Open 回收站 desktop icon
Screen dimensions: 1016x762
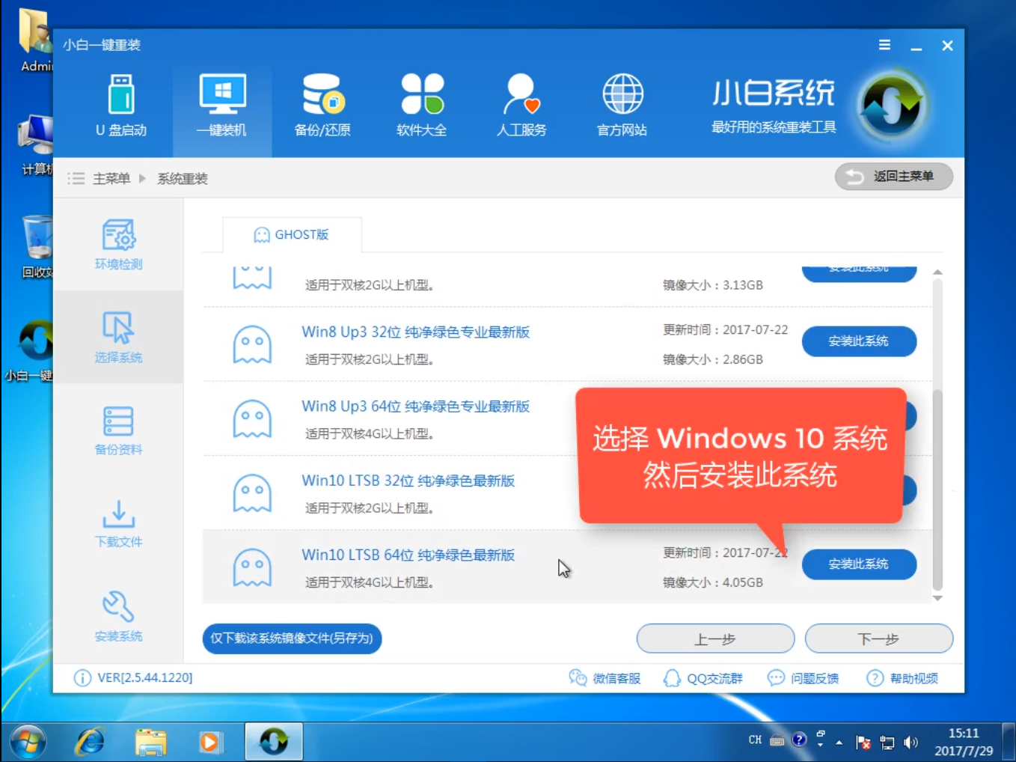pos(37,247)
